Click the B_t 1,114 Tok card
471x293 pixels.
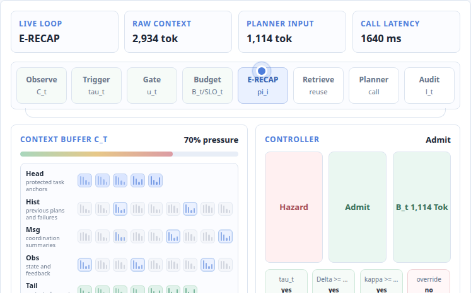422,207
